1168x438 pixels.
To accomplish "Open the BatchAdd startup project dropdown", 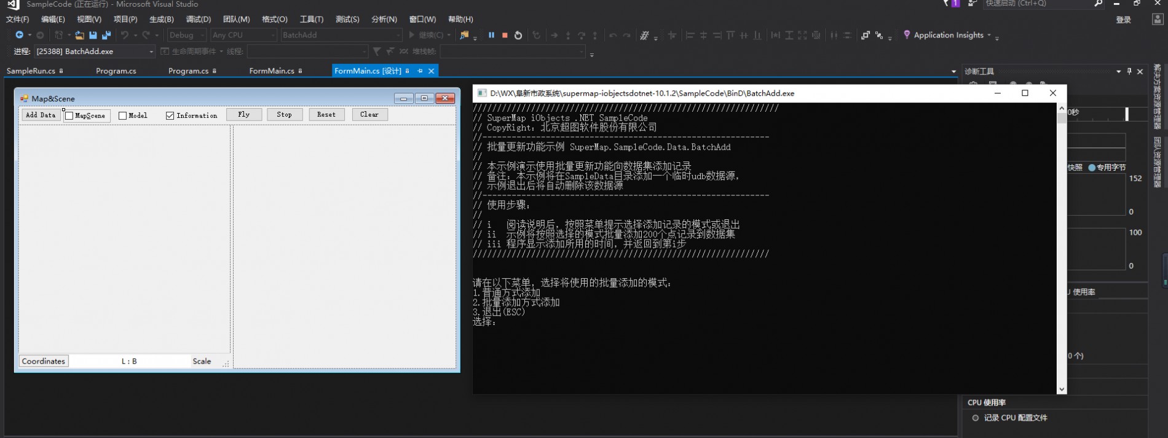I will 341,35.
